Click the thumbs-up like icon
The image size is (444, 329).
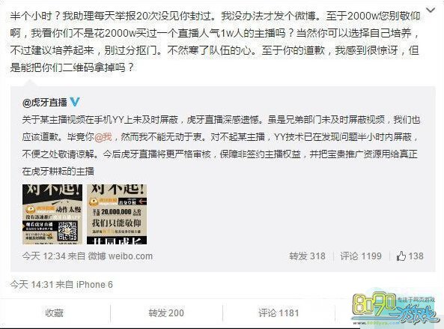[401, 256]
